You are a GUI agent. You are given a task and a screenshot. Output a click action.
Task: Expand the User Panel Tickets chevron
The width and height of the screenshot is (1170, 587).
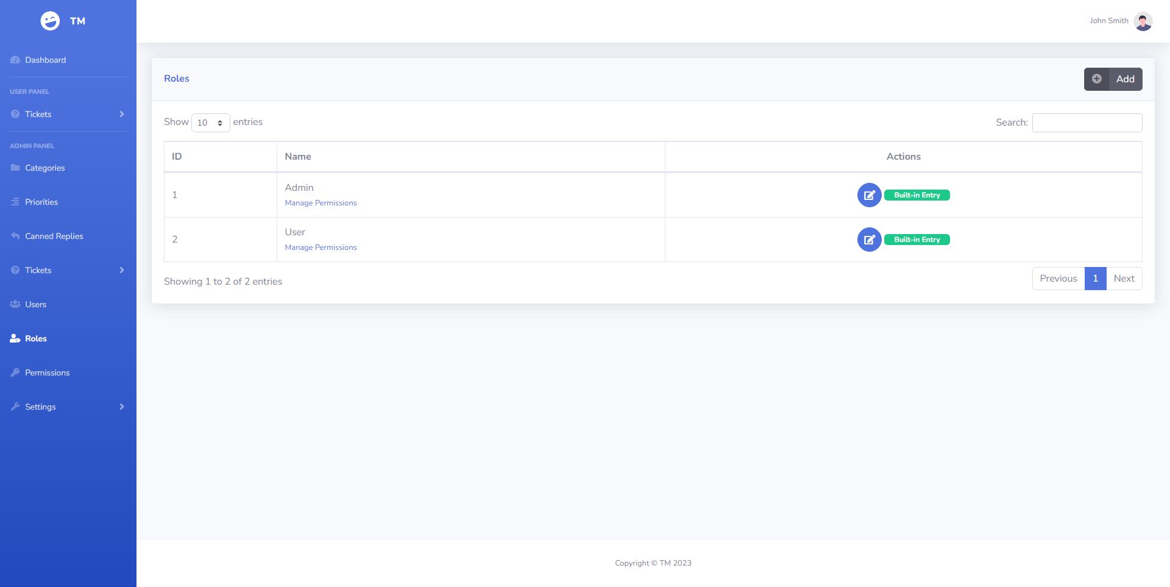(x=122, y=114)
